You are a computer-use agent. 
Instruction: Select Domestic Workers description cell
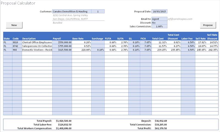point(37,50)
